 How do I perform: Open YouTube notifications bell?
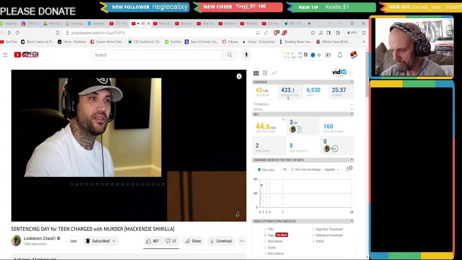click(340, 55)
